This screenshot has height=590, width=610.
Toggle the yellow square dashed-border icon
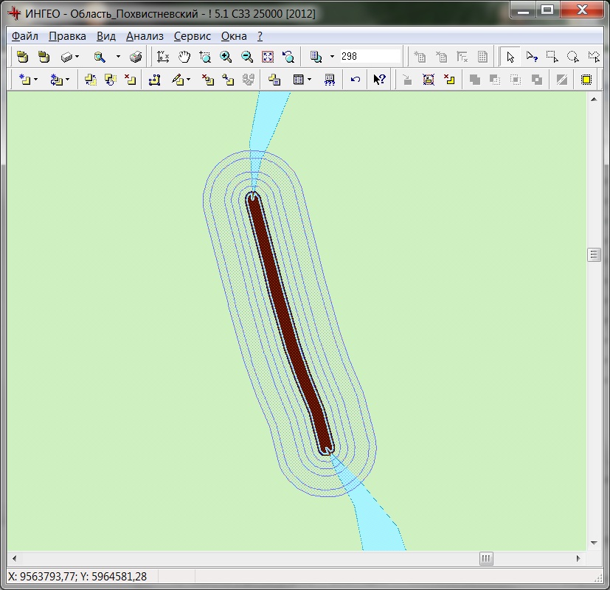click(x=586, y=80)
